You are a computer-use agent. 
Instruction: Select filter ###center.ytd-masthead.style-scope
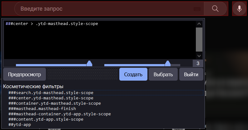pos(51,98)
